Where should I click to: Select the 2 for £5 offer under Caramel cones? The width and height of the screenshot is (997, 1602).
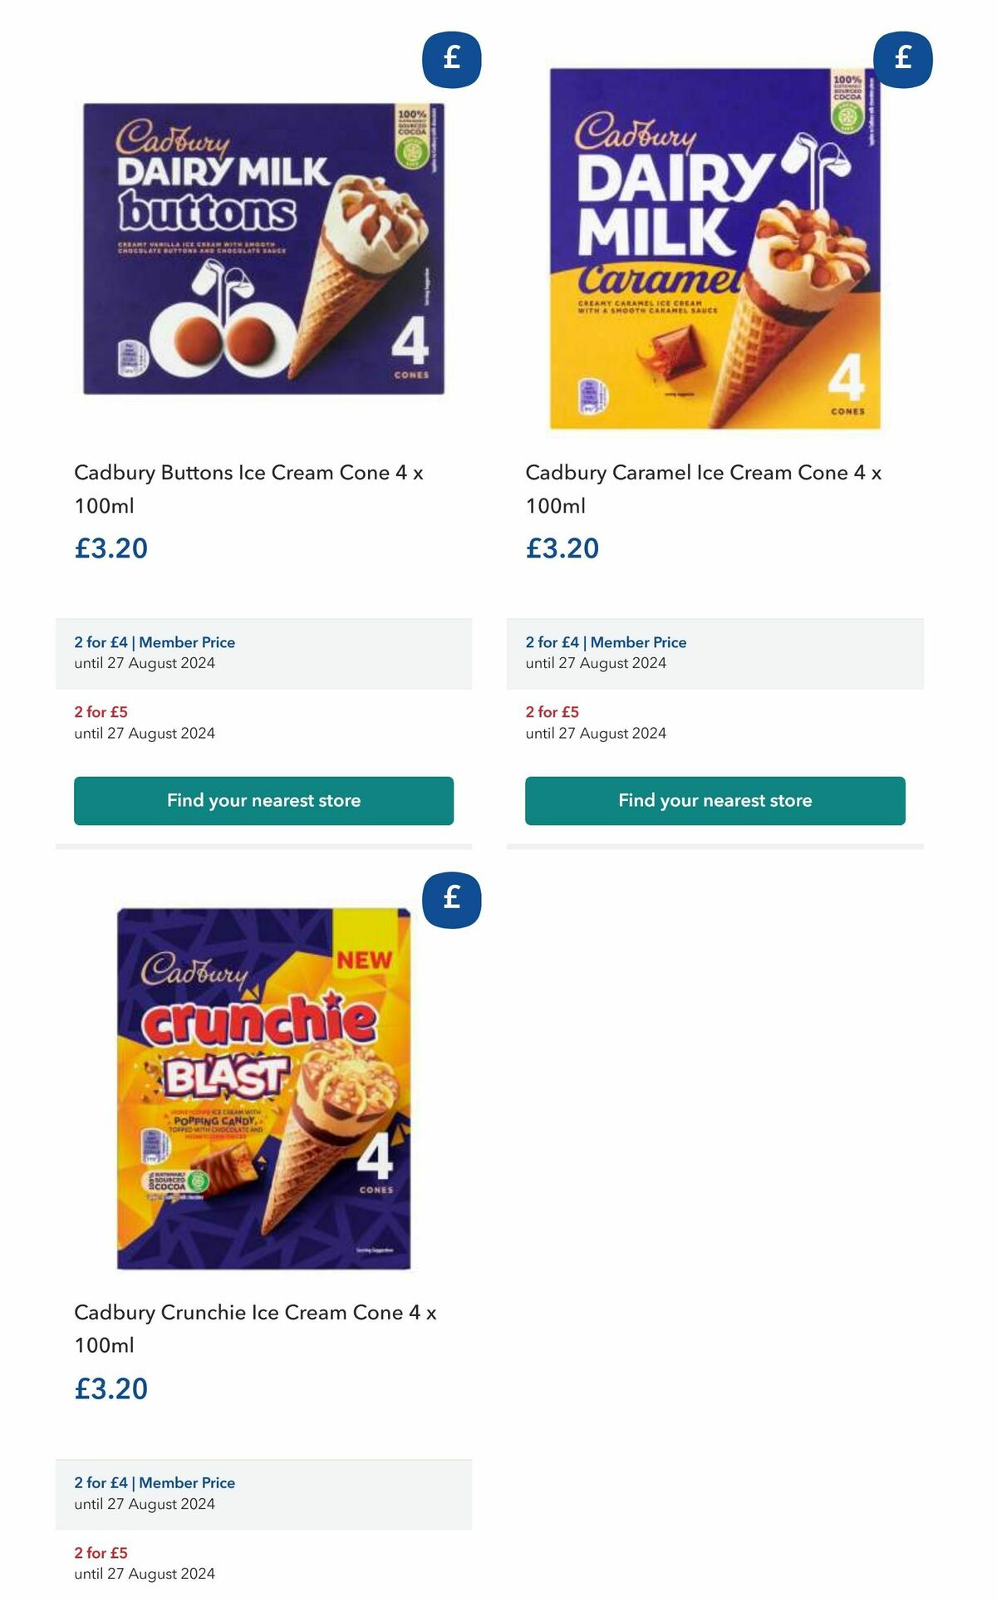(x=552, y=712)
